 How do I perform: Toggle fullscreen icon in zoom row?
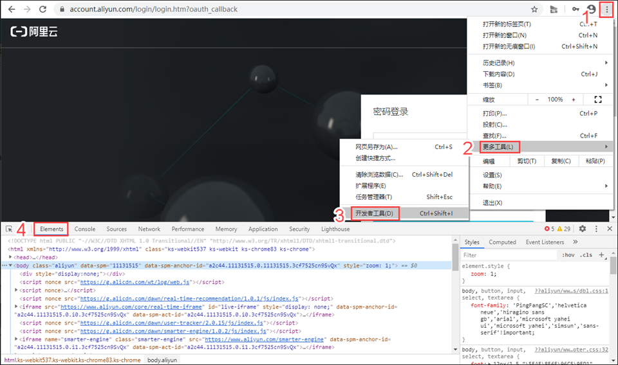point(597,100)
